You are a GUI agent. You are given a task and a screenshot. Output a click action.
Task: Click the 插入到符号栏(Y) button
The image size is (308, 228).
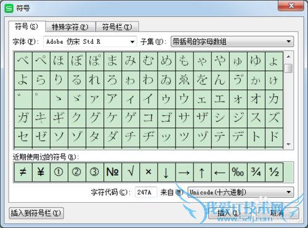coord(36,213)
